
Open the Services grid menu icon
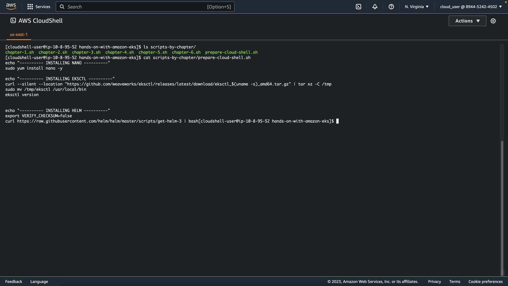tap(30, 7)
